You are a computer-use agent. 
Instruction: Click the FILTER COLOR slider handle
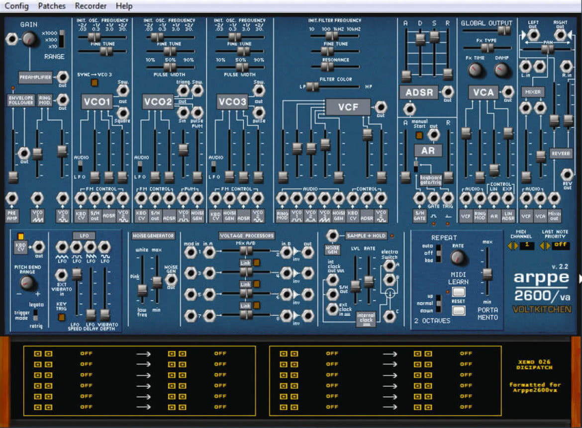[312, 86]
